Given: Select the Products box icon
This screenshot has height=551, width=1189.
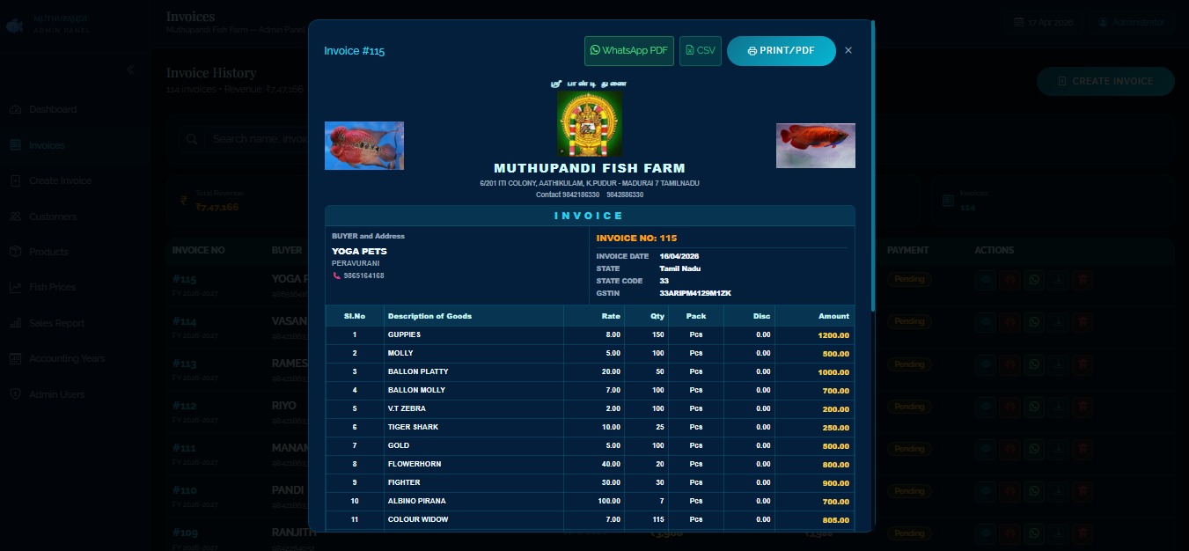Looking at the screenshot, I should (15, 253).
